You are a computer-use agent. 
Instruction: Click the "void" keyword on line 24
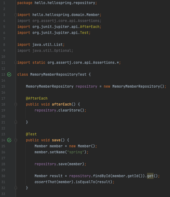click(x=45, y=140)
